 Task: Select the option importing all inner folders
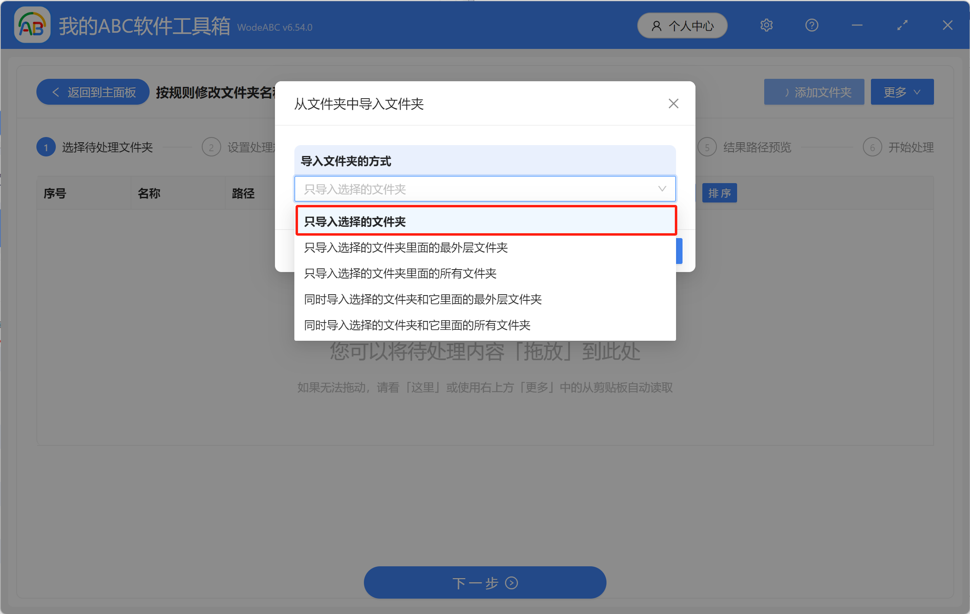point(401,274)
